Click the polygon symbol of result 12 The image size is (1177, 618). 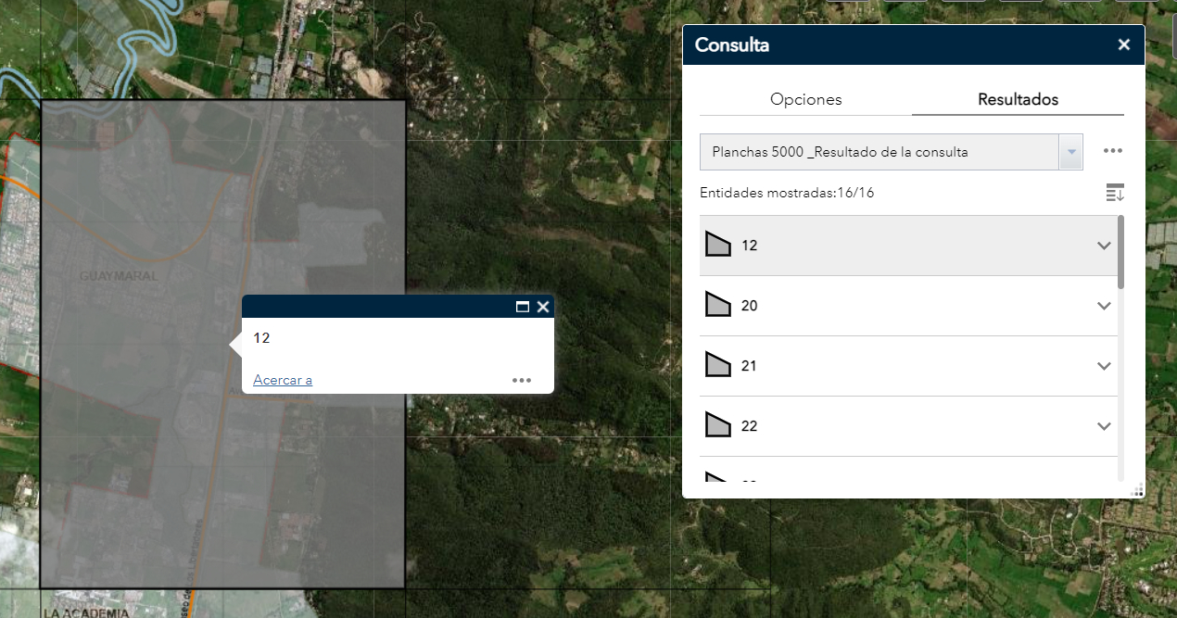click(718, 245)
